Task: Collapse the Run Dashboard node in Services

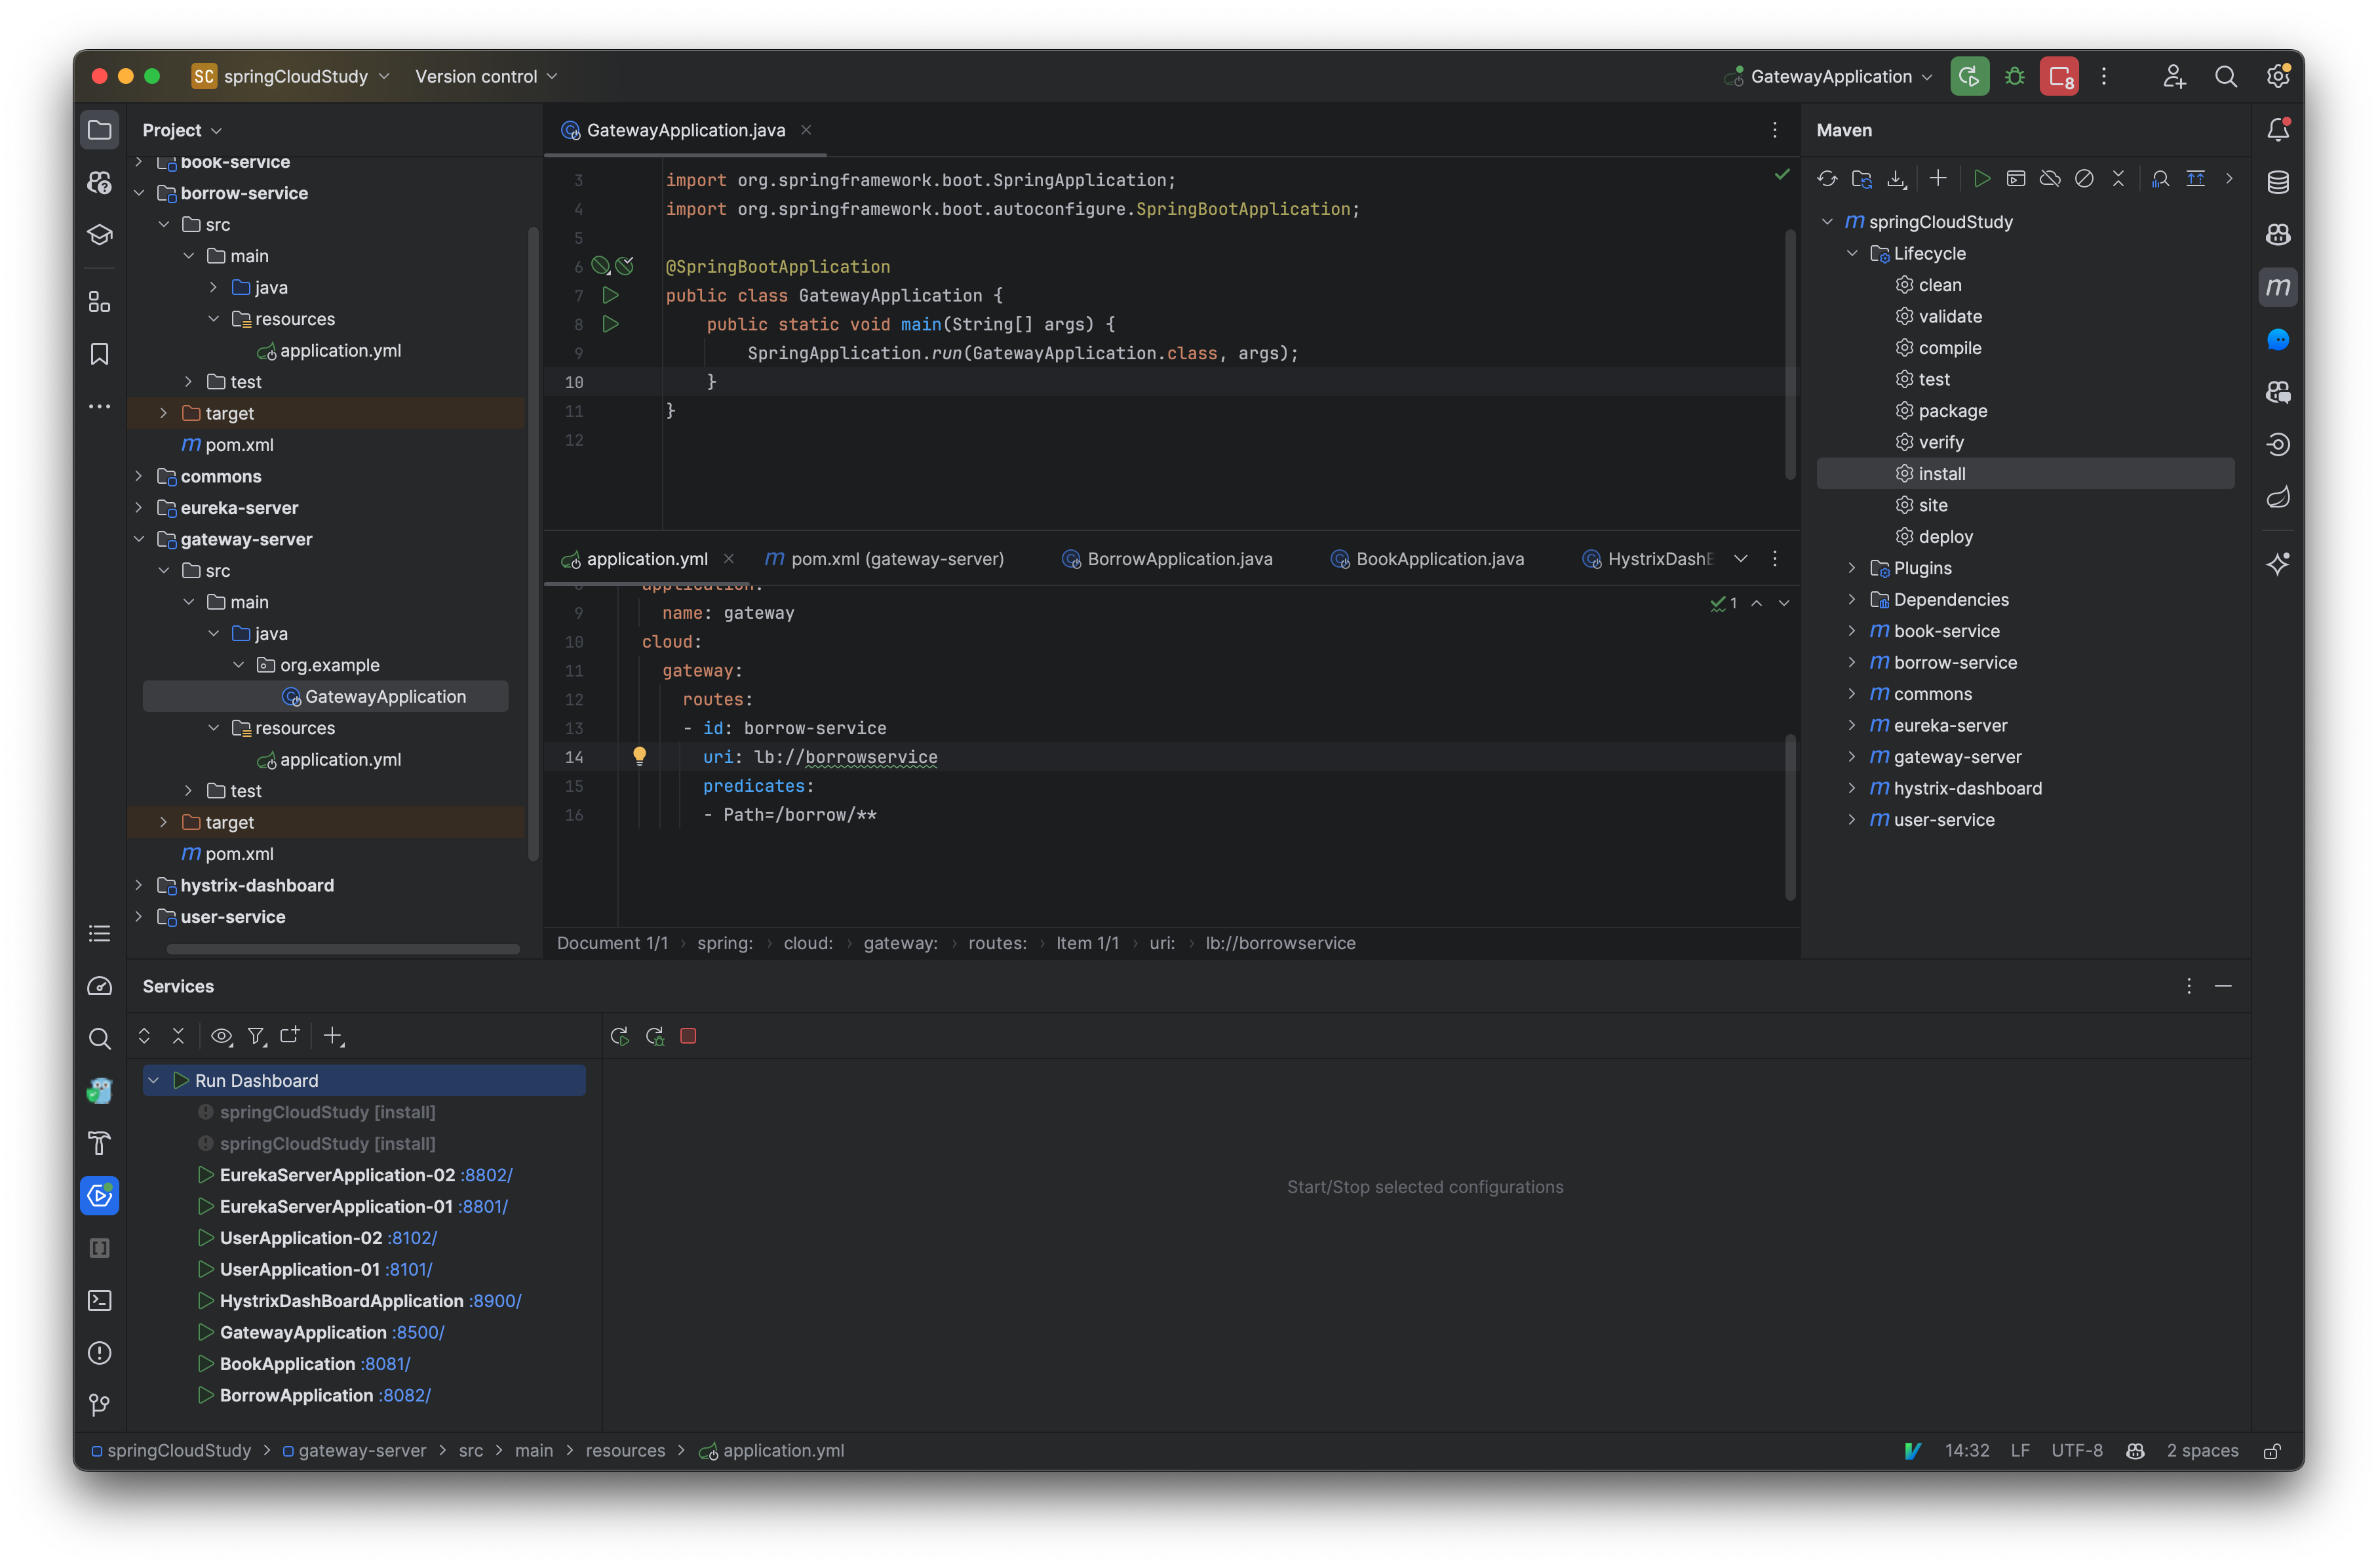Action: [154, 1080]
